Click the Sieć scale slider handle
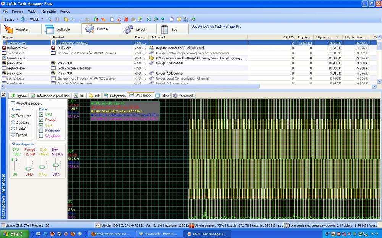 coord(56,165)
